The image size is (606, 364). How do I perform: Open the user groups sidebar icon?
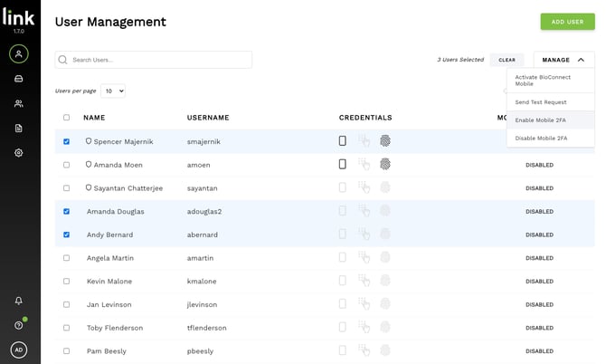pyautogui.click(x=19, y=104)
